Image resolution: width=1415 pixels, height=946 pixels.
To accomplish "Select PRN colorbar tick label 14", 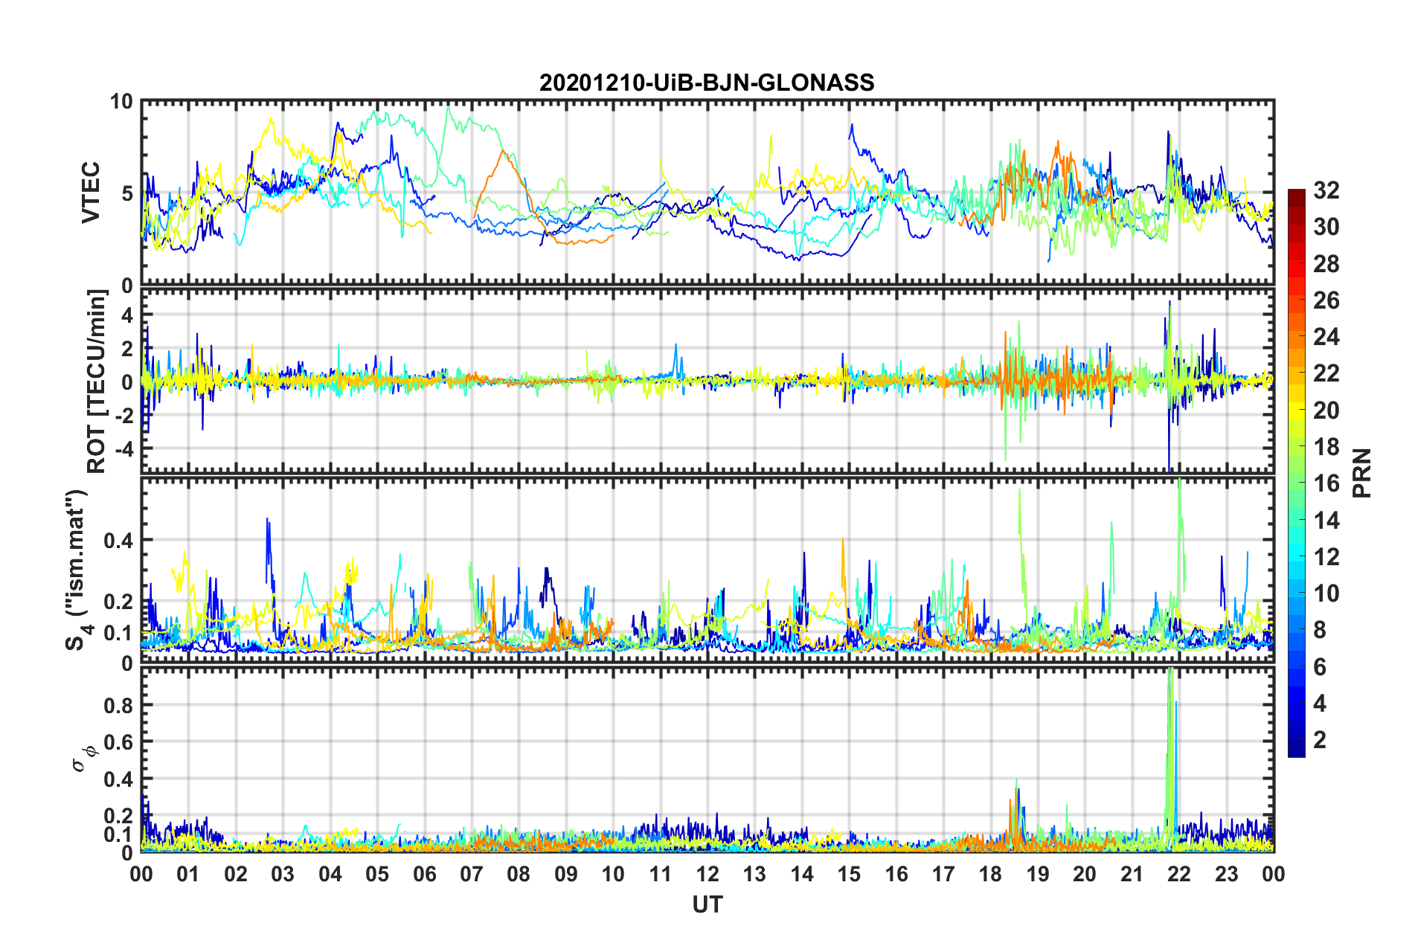I will tap(1326, 521).
